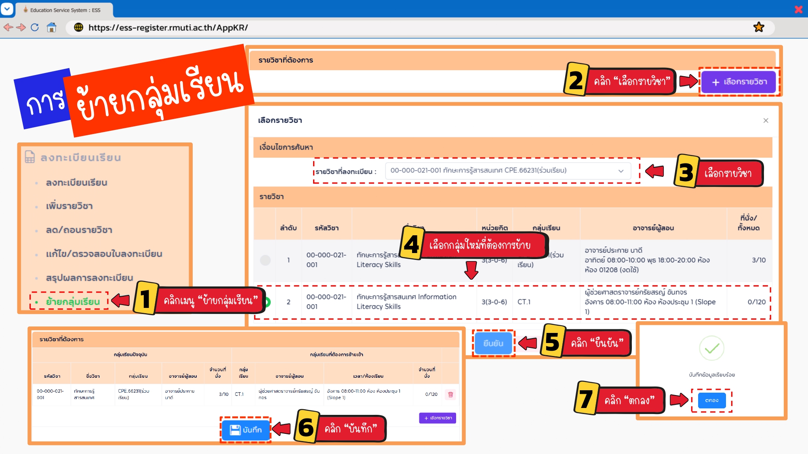The height and width of the screenshot is (454, 808).
Task: Open ย้ายกลุ่มเรียน menu item
Action: tap(73, 301)
